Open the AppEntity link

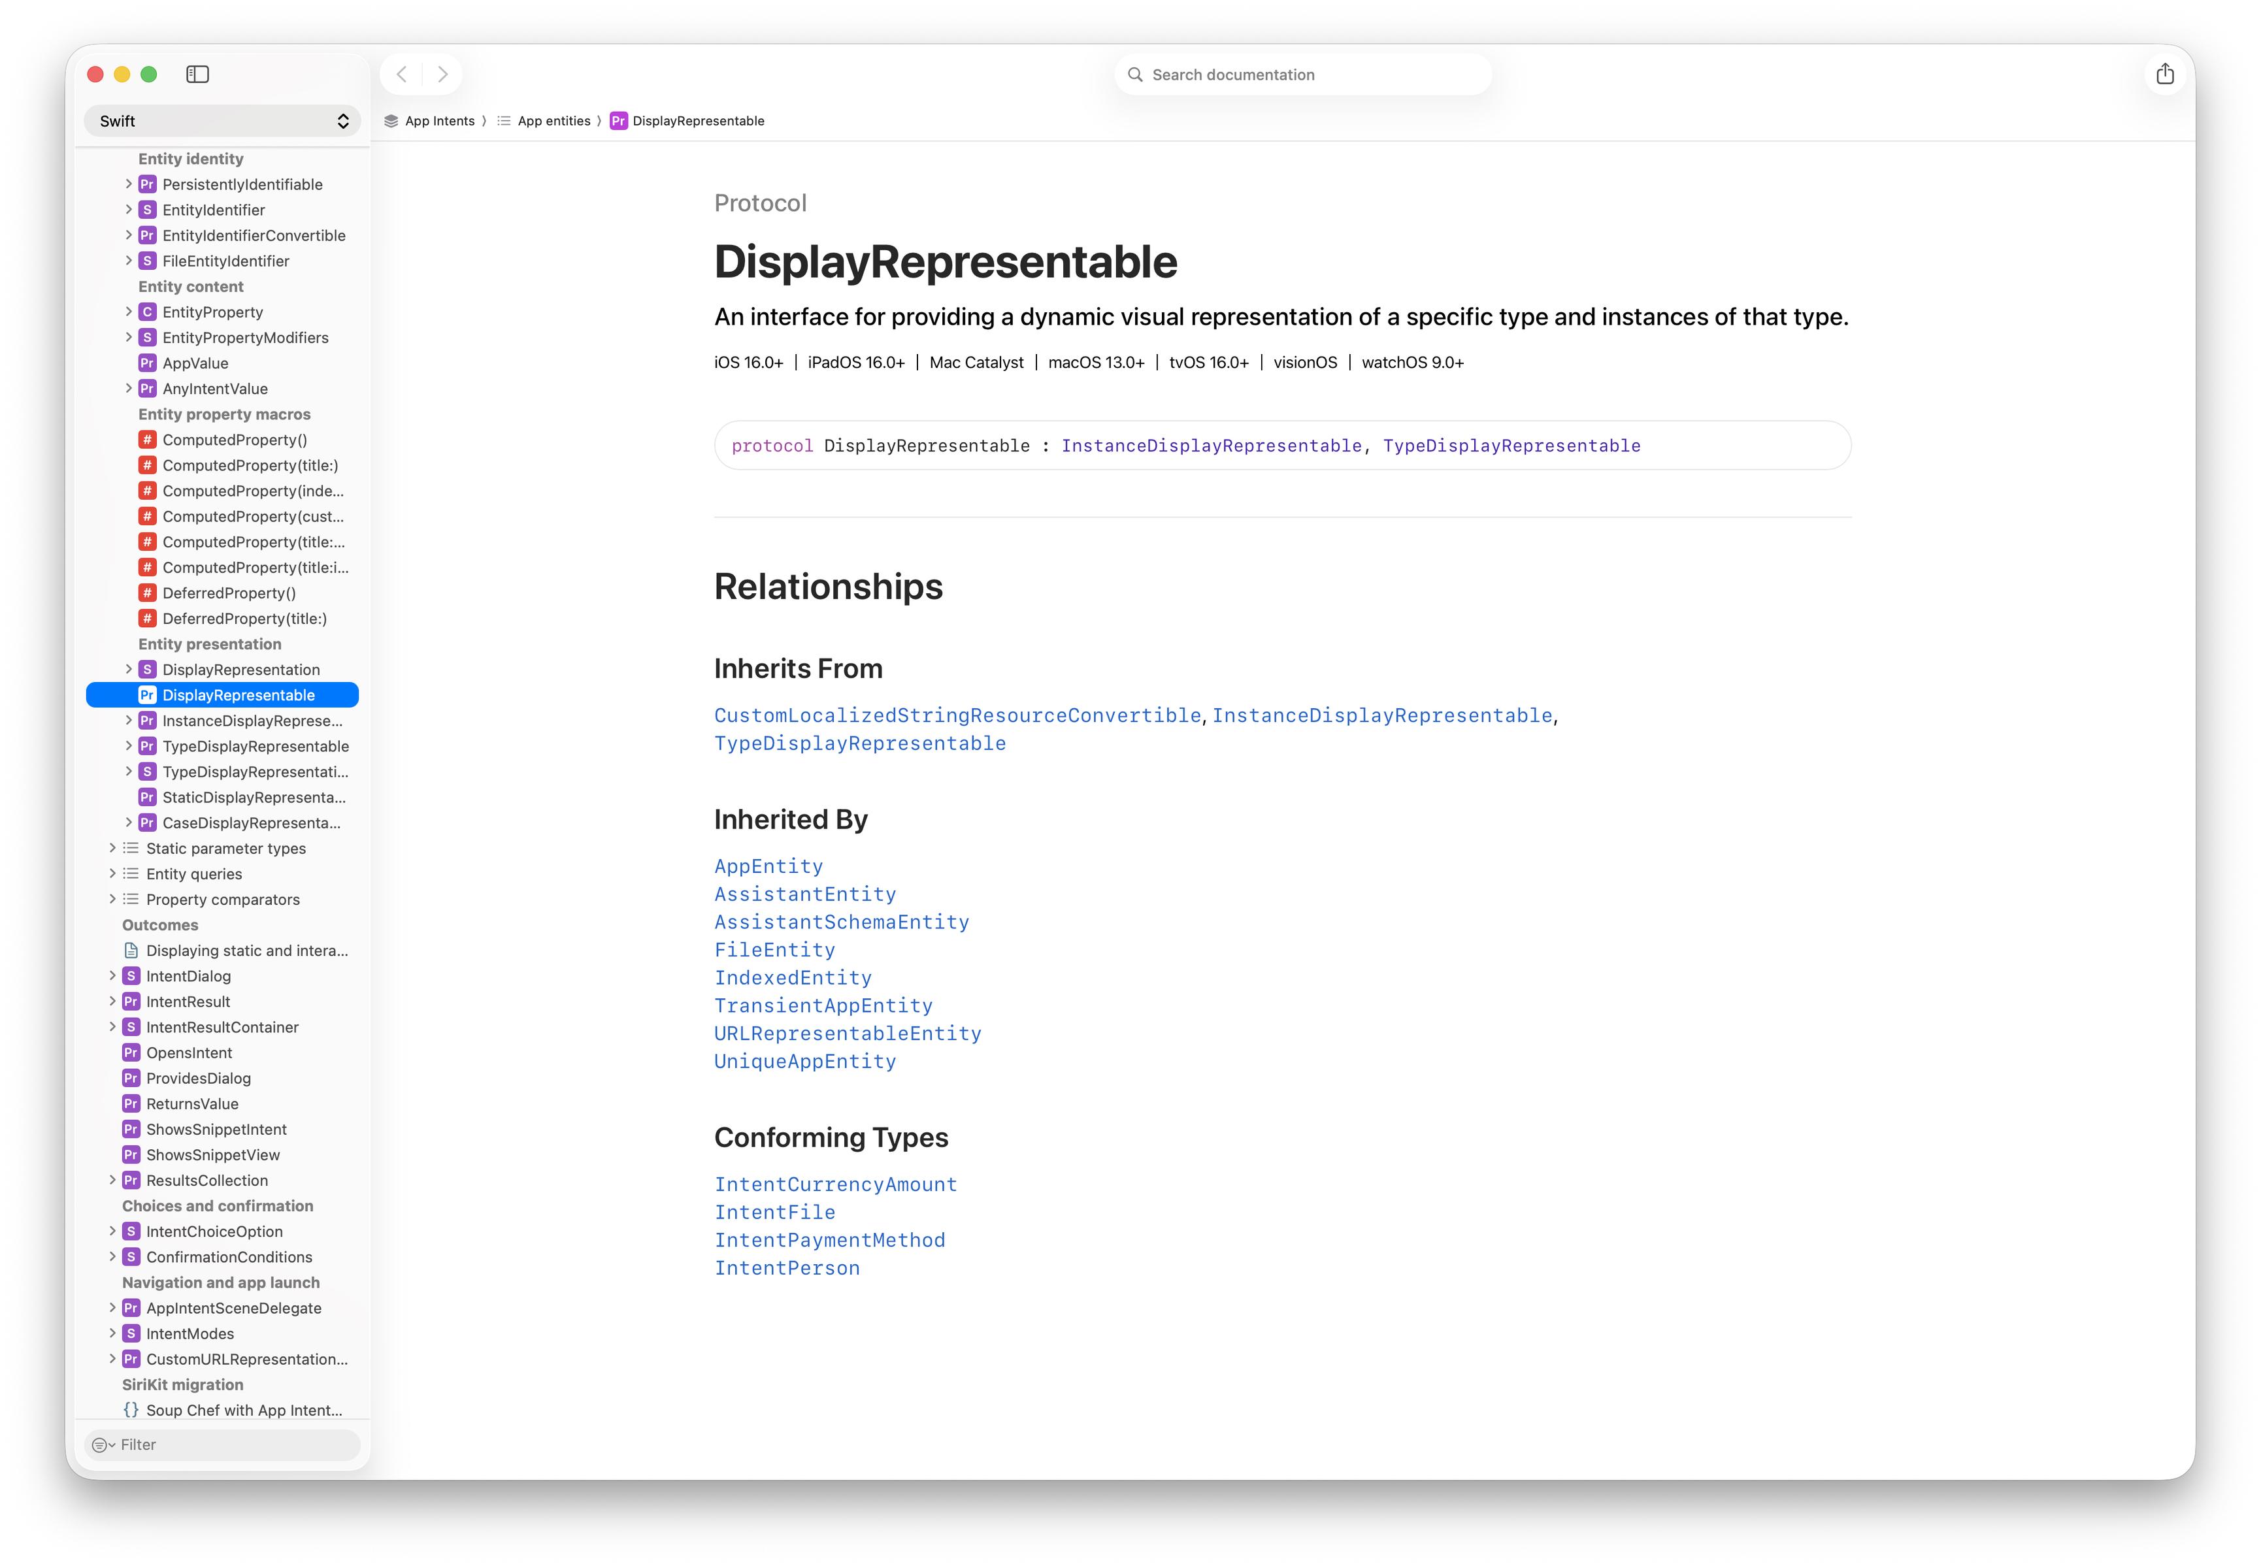[768, 866]
